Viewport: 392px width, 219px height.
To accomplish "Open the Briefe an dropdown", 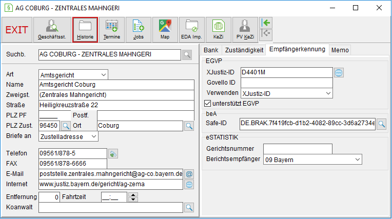I will 94,137.
